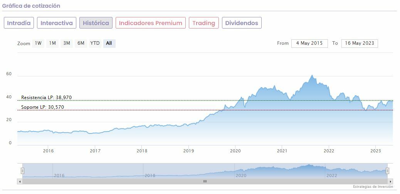
Task: Click the Estrategias de Inversión credit link
Action: click(x=373, y=187)
